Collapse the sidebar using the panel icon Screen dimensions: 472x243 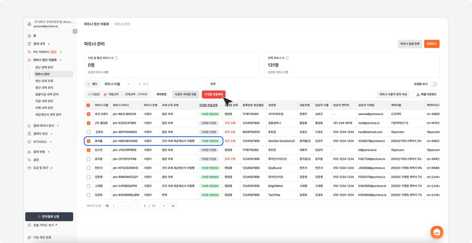(75, 31)
